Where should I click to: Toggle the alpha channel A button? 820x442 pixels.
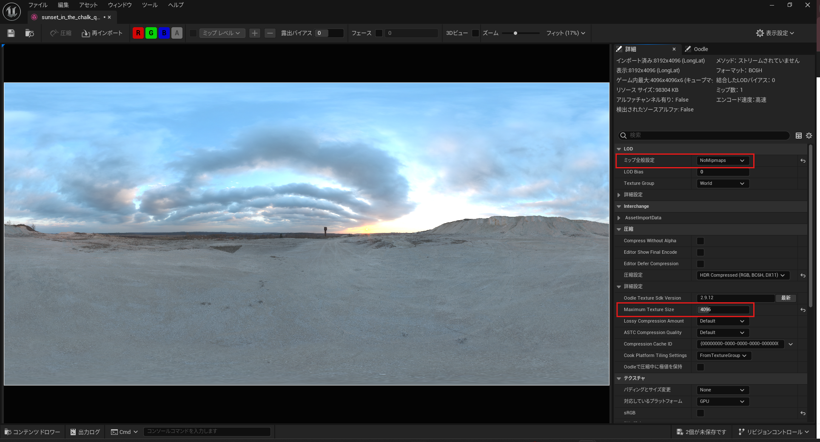tap(177, 33)
